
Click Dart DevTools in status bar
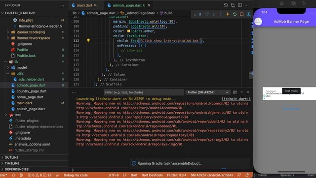152,175
